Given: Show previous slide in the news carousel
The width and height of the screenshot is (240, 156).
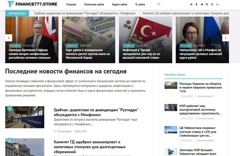Looking at the screenshot, I should (9, 38).
